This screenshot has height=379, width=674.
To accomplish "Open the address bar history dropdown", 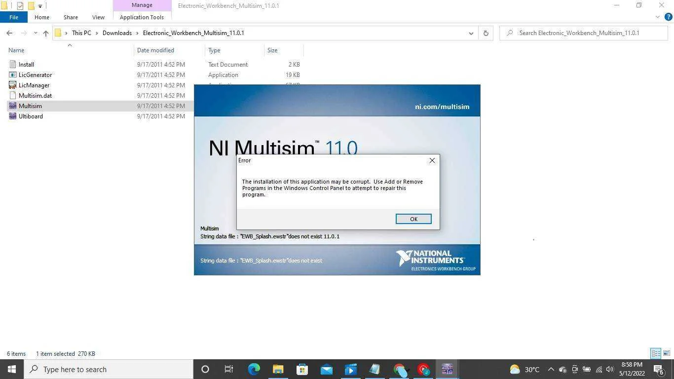I will (471, 33).
